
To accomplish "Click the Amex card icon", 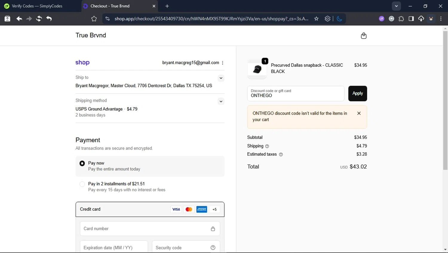I will tap(202, 209).
